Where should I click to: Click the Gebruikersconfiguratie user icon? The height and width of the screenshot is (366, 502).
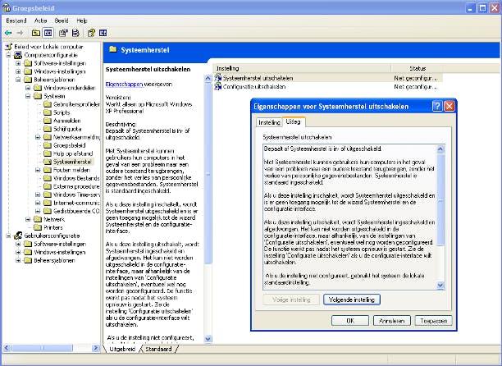[x=18, y=236]
